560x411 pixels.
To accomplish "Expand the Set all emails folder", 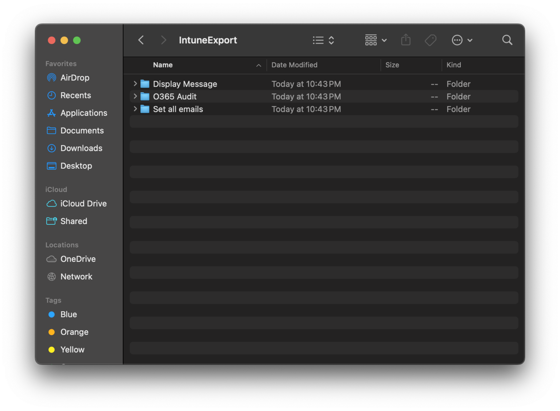I will 135,109.
